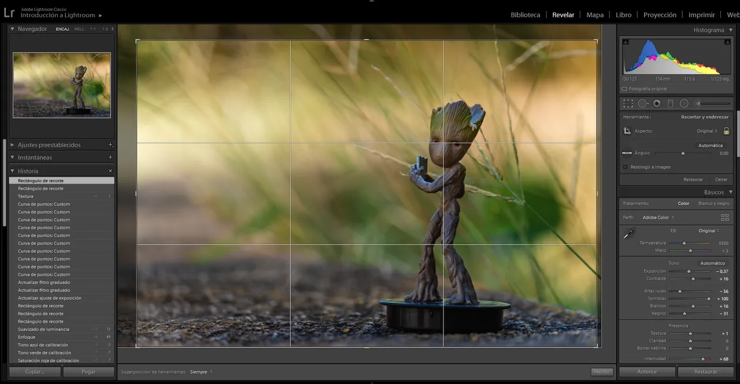Pick the straighten level tool next to Ángulo

[x=627, y=153]
